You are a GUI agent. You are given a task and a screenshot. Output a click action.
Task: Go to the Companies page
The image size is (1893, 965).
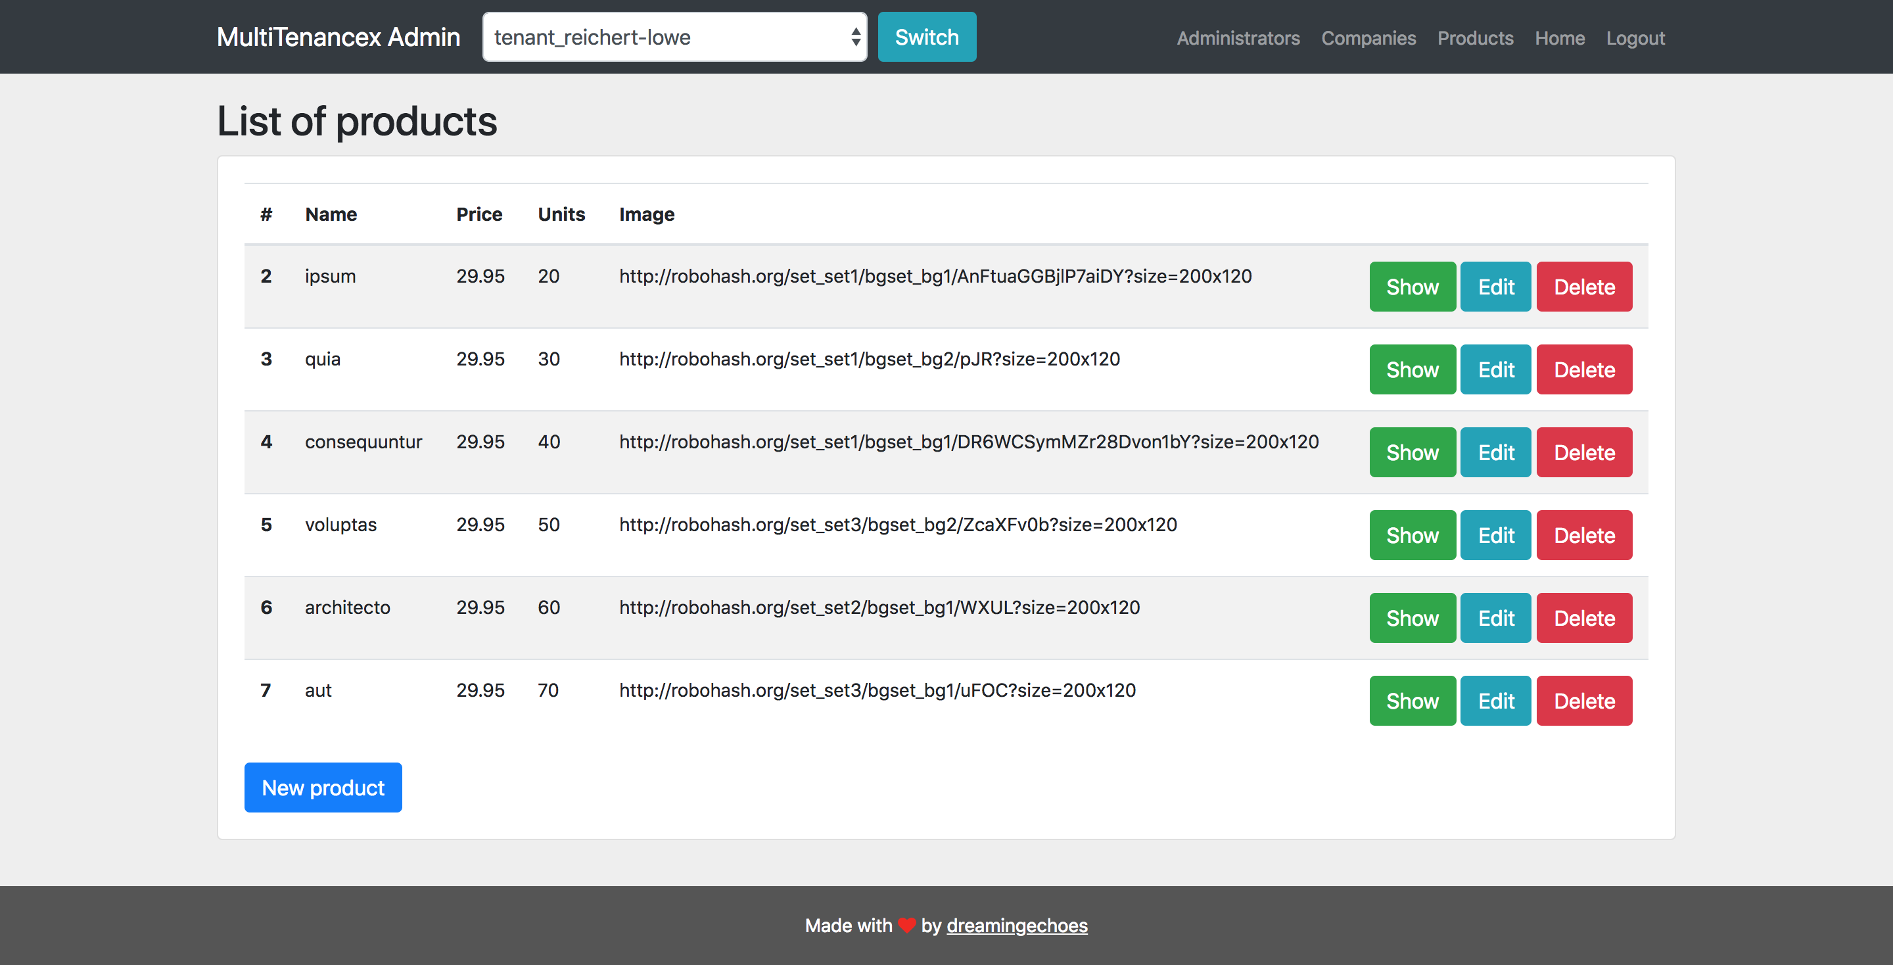(1368, 37)
